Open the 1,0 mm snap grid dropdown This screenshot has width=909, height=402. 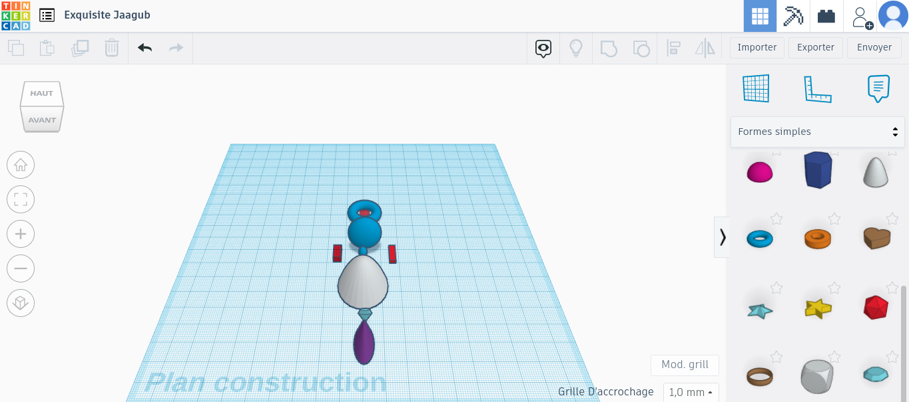tap(691, 392)
